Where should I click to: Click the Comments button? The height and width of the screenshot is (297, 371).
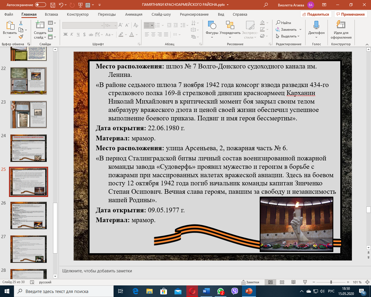350,15
